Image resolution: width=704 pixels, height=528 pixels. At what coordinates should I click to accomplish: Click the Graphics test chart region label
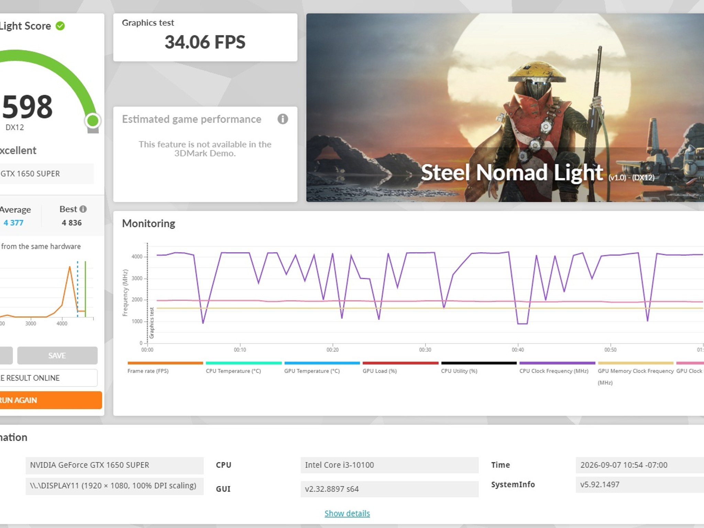[x=152, y=323]
